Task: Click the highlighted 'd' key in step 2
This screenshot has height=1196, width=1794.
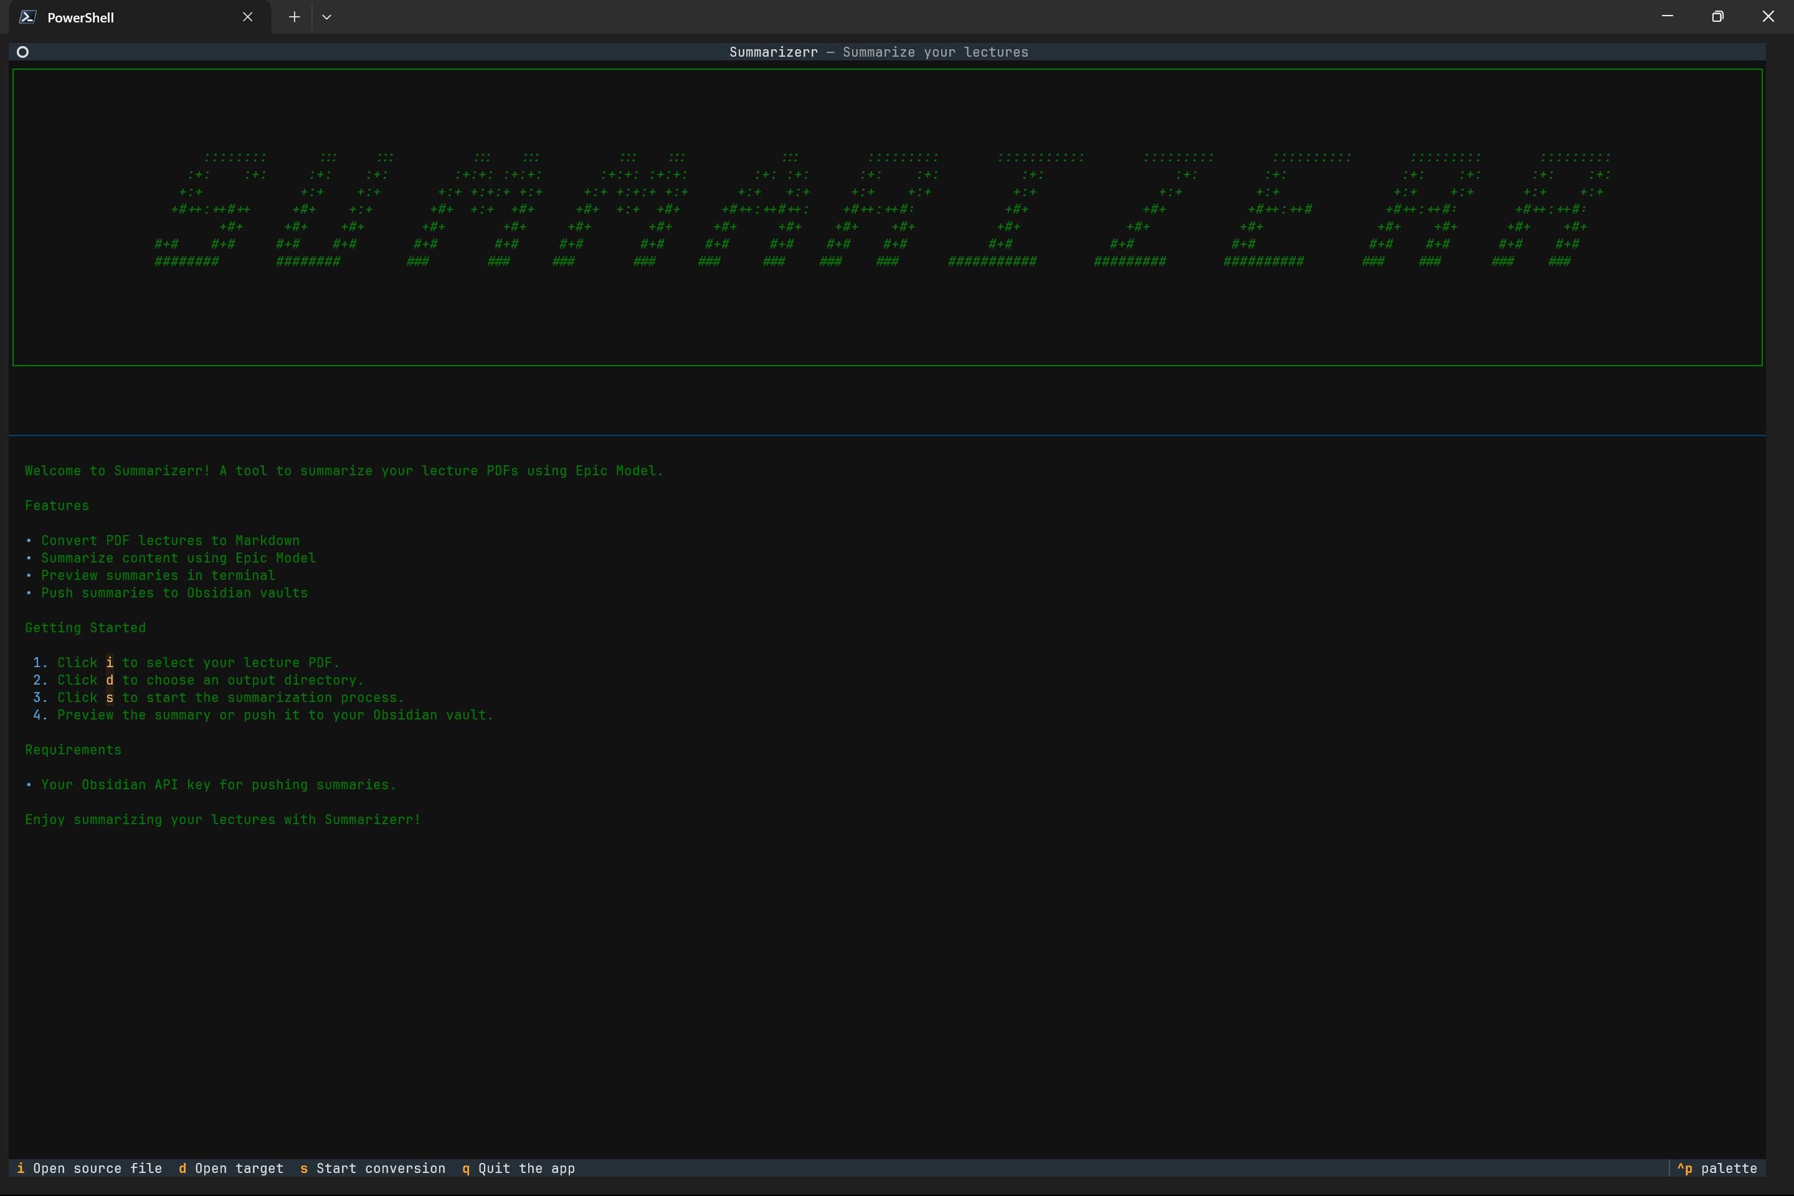Action: 110,680
